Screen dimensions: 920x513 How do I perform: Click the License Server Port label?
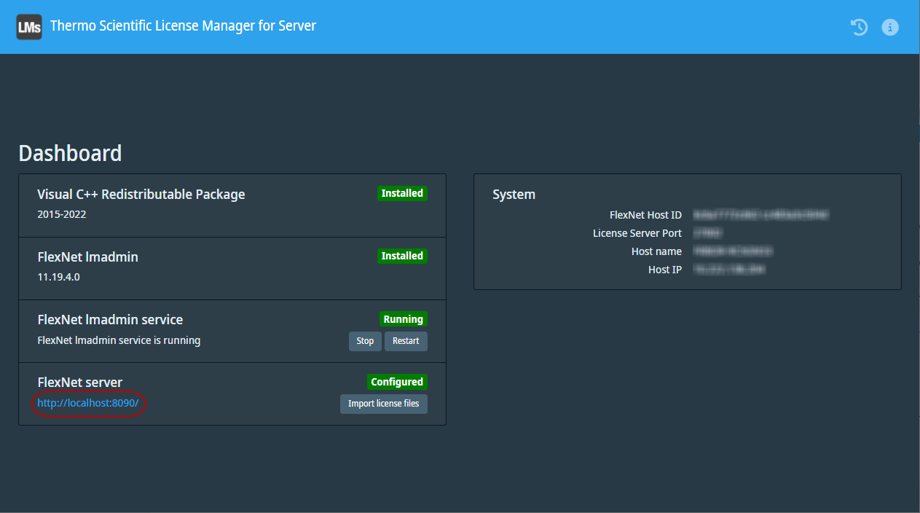coord(637,233)
